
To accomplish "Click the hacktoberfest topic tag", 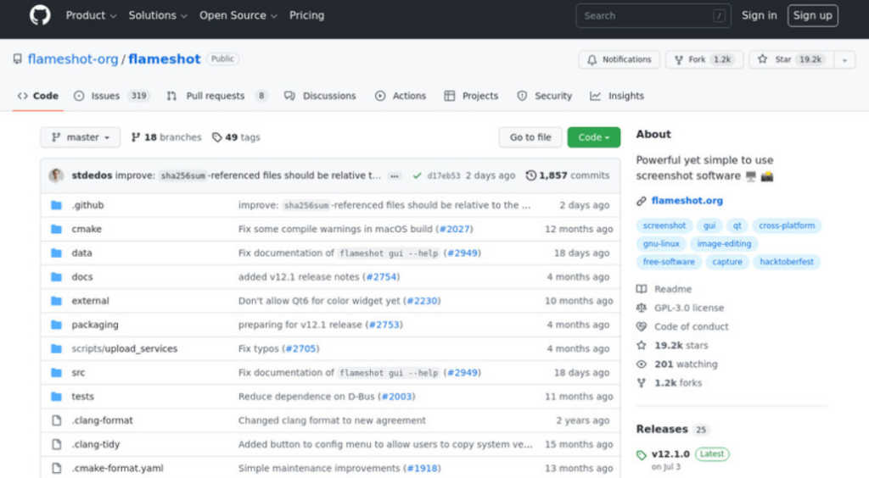I will click(x=787, y=262).
